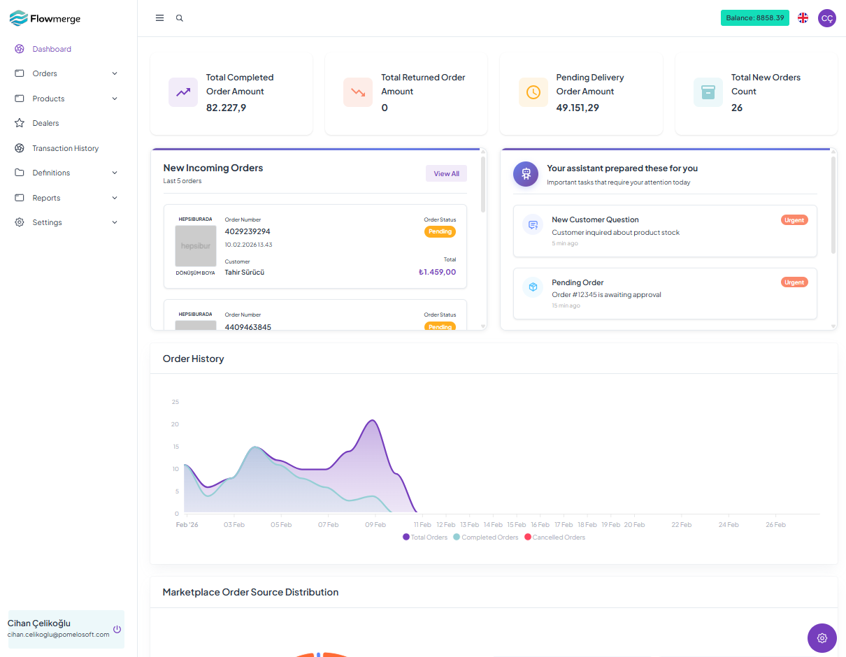Expand the Orders sidebar menu
846x657 pixels.
coord(66,73)
